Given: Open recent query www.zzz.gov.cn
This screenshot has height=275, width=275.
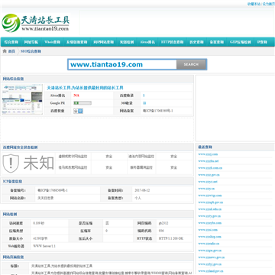Looking at the screenshot, I should [x=209, y=175].
